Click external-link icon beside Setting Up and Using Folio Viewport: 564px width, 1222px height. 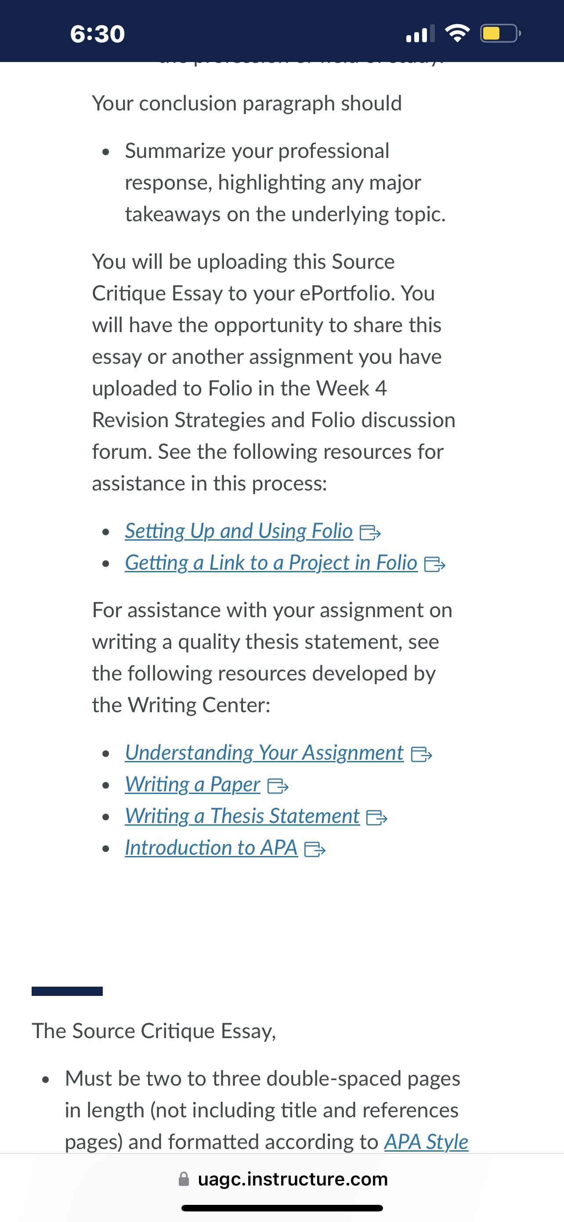pyautogui.click(x=370, y=533)
